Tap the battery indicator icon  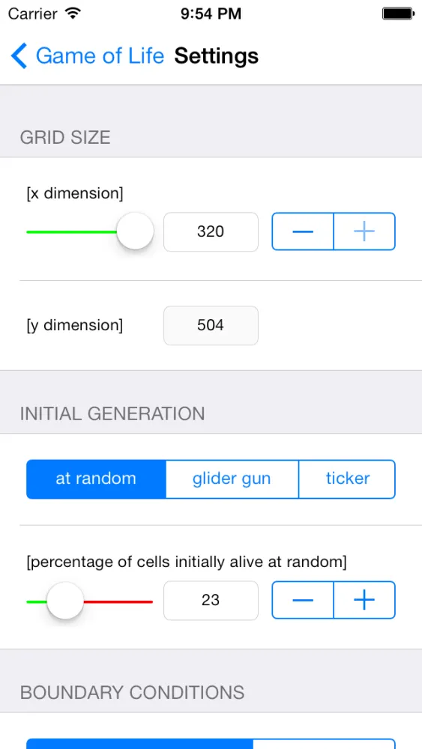tap(397, 13)
